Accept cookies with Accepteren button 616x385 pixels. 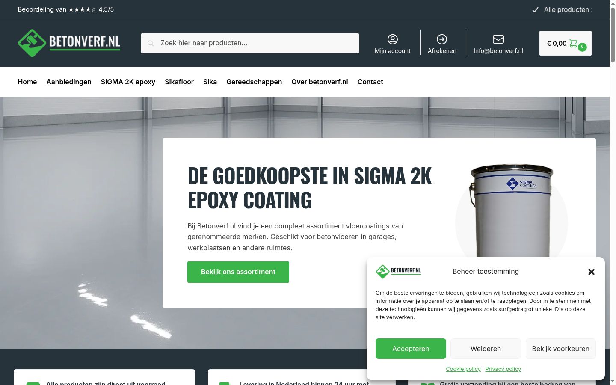(411, 349)
